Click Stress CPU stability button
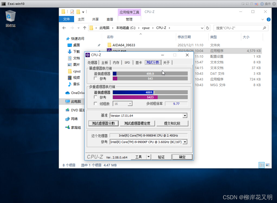Screen dimensions: 277x203 137,123
